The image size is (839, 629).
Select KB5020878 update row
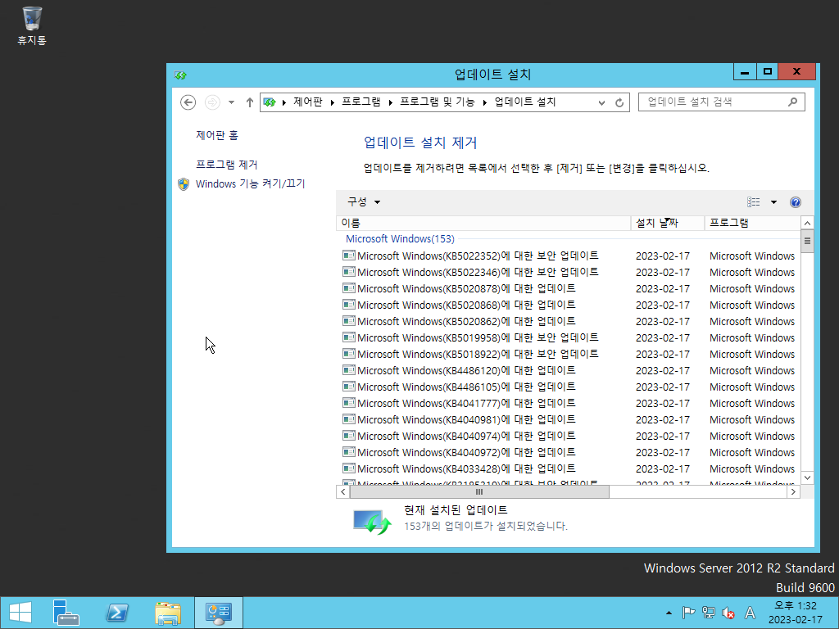tap(570, 289)
